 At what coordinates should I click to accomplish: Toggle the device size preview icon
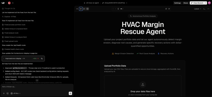pos(118,9)
